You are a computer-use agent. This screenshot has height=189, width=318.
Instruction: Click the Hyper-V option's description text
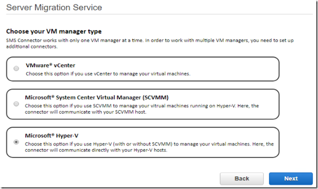pyautogui.click(x=149, y=147)
